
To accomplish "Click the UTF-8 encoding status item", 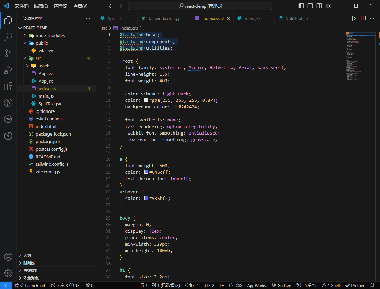I will [209, 285].
